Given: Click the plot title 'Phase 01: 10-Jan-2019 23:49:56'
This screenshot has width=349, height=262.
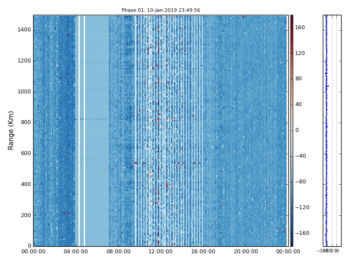Looking at the screenshot, I should pyautogui.click(x=161, y=10).
